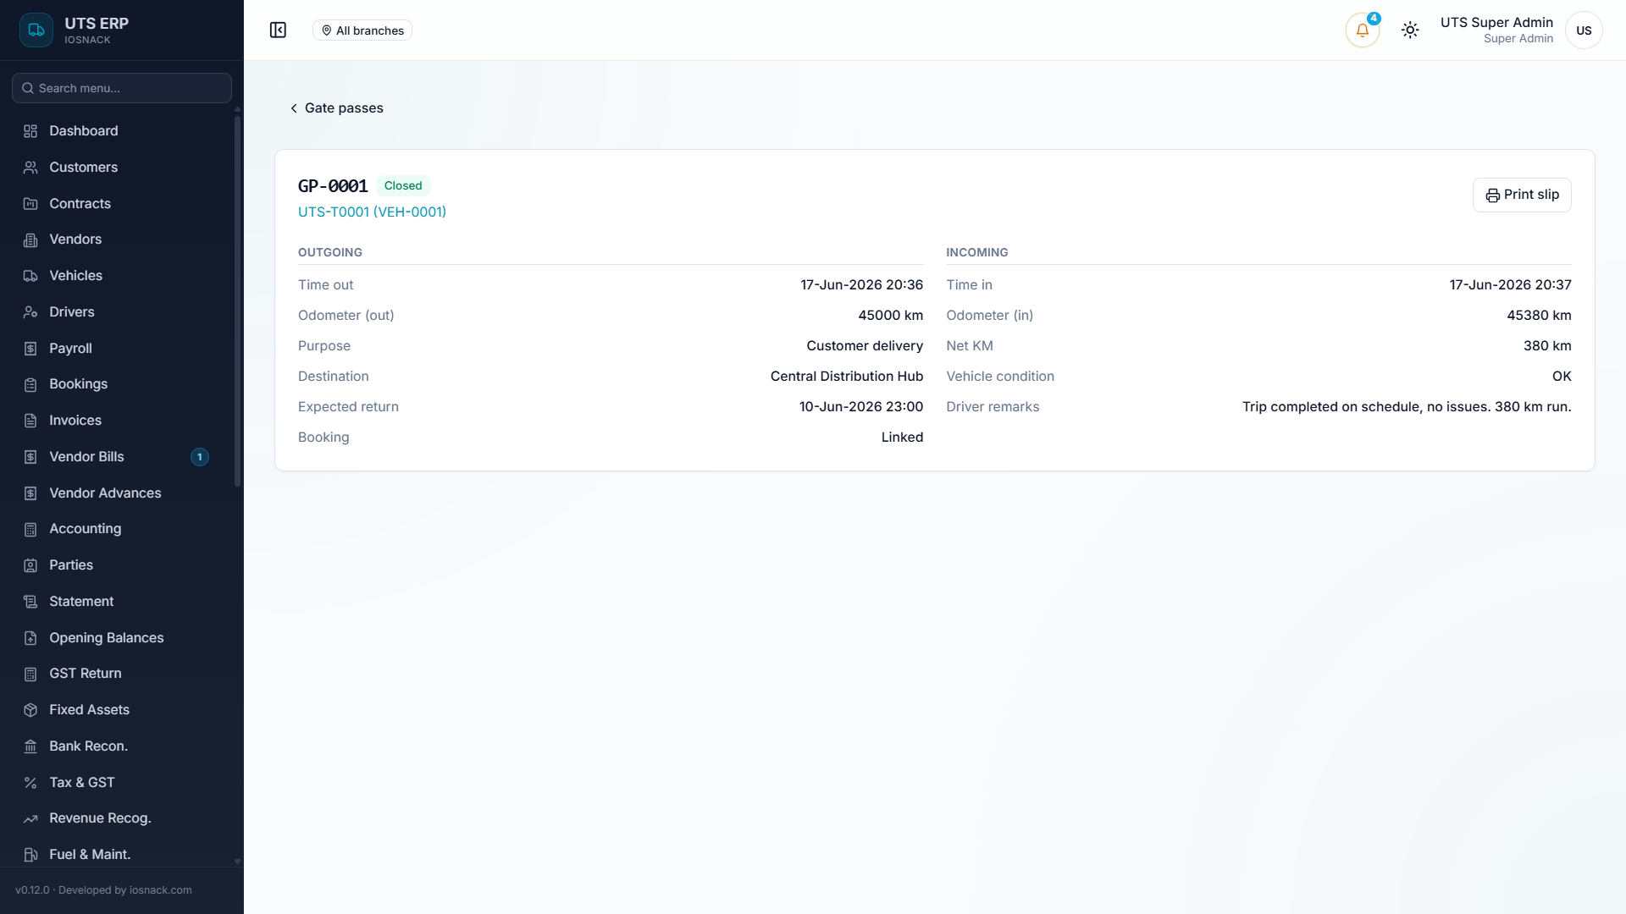The image size is (1626, 914).
Task: Click the GST Return icon in sidebar
Action: pyautogui.click(x=30, y=674)
